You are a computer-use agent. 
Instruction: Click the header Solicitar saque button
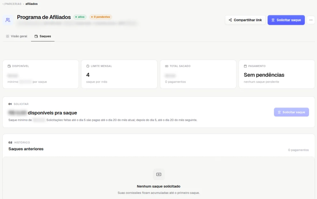pyautogui.click(x=286, y=20)
